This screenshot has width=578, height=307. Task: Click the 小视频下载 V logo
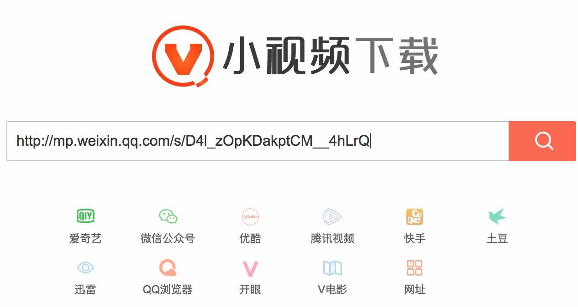point(183,55)
